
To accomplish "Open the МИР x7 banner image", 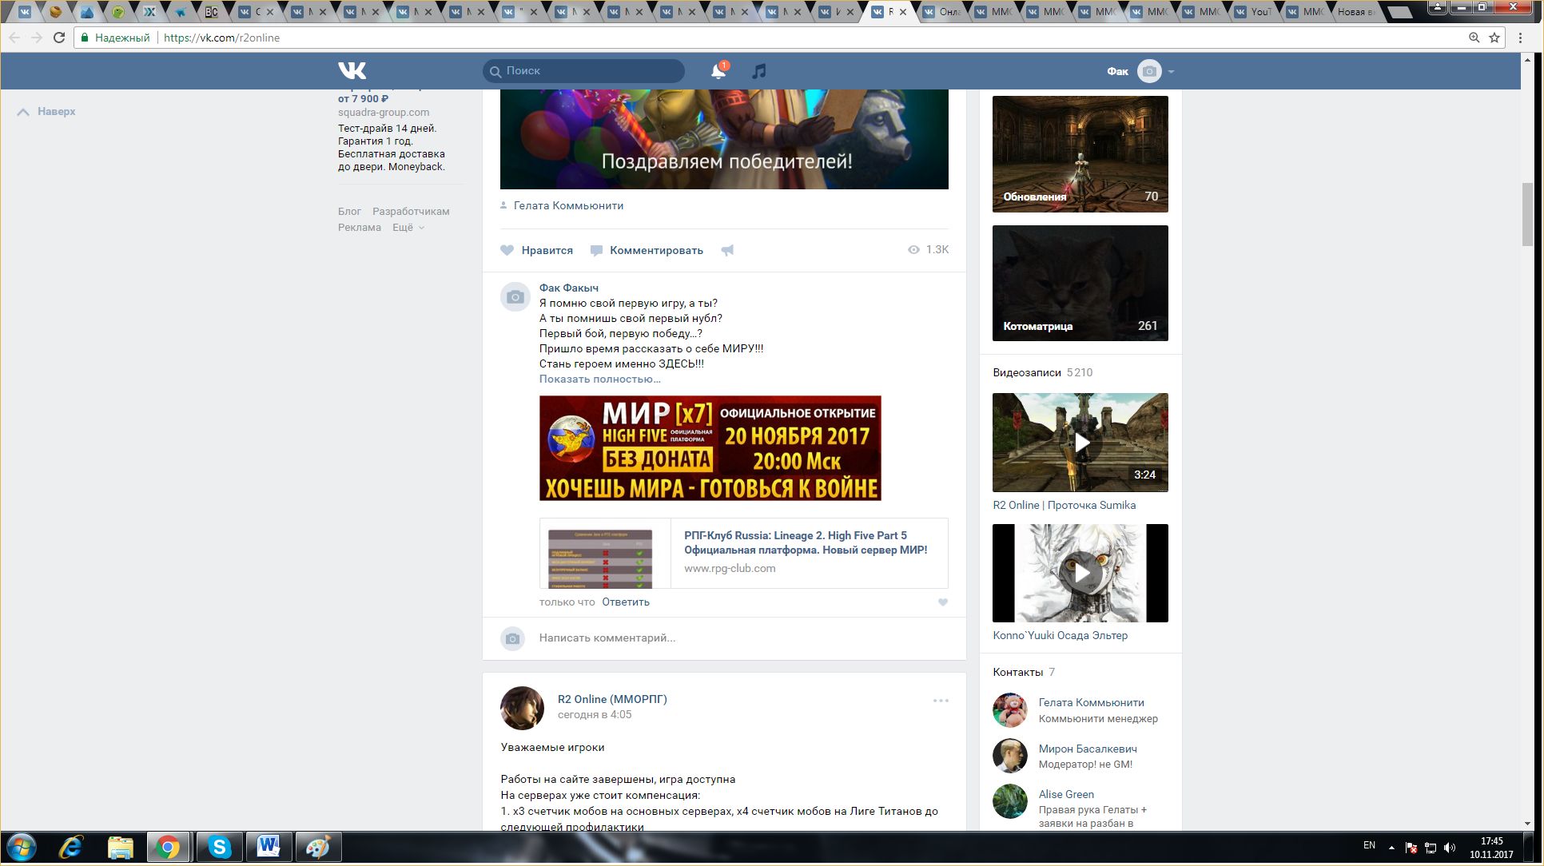I will (710, 448).
